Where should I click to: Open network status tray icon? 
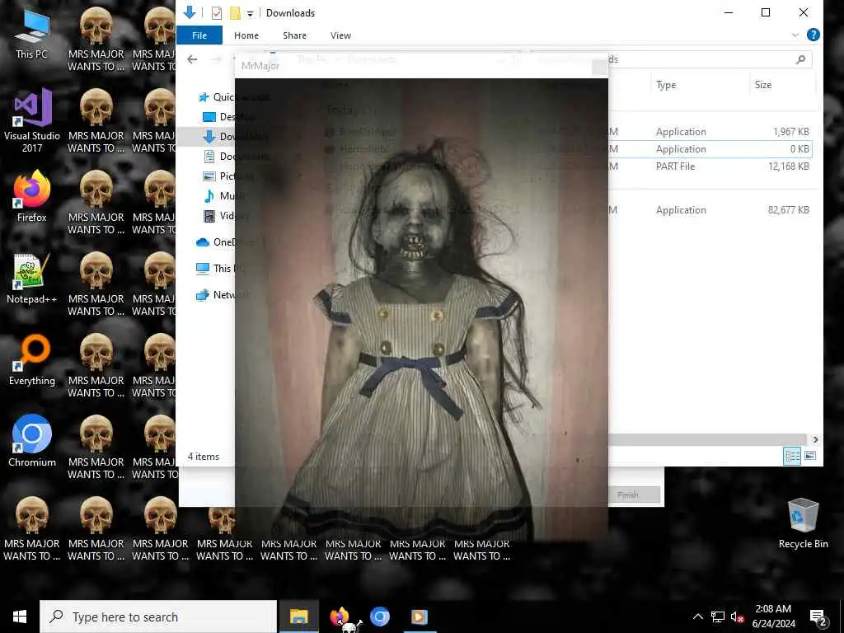pos(718,617)
